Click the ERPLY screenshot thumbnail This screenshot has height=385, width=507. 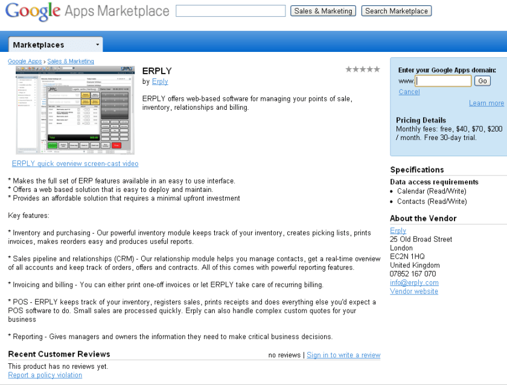(x=75, y=110)
